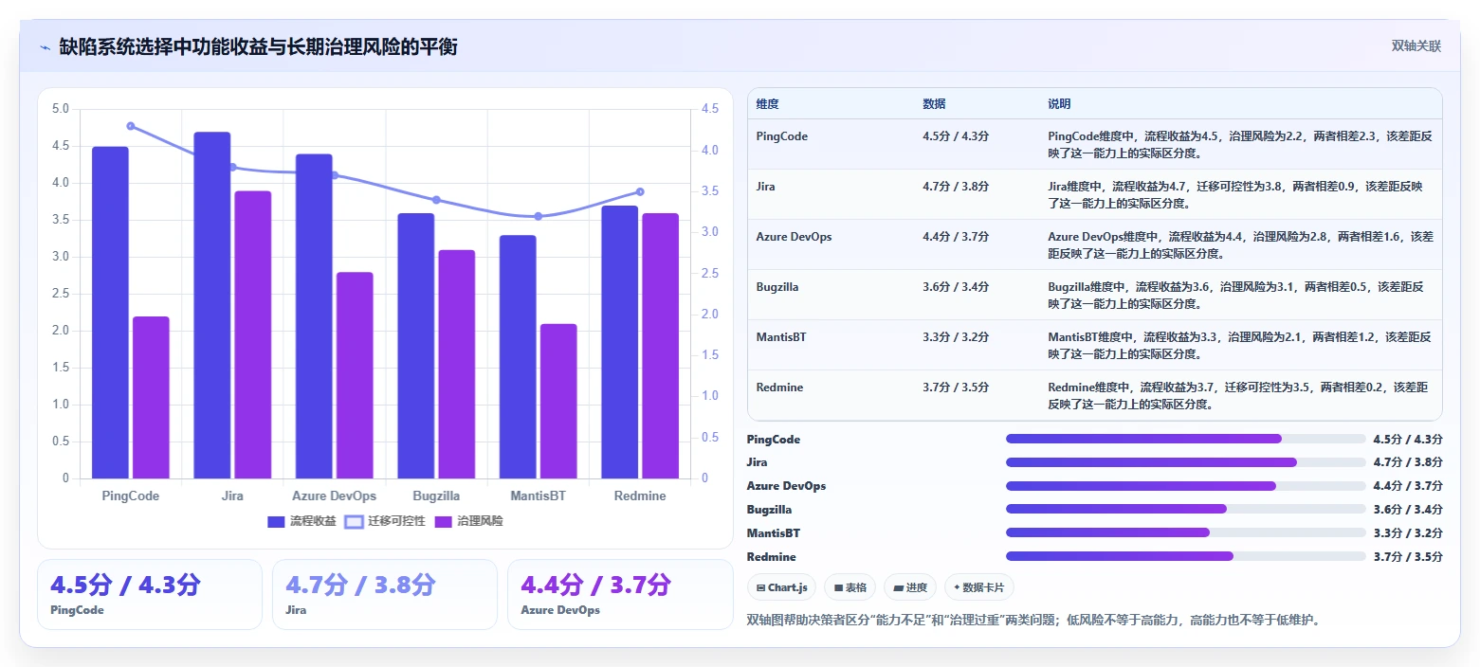Viewport: 1480px width, 667px height.
Task: Click the 双轴关联 label in the header
Action: click(x=1416, y=46)
